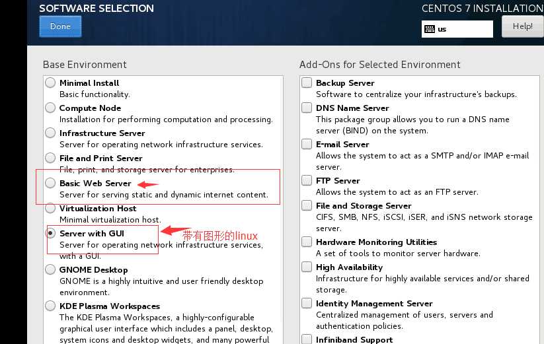
Task: Pick the File and Print Server option
Action: (50, 158)
